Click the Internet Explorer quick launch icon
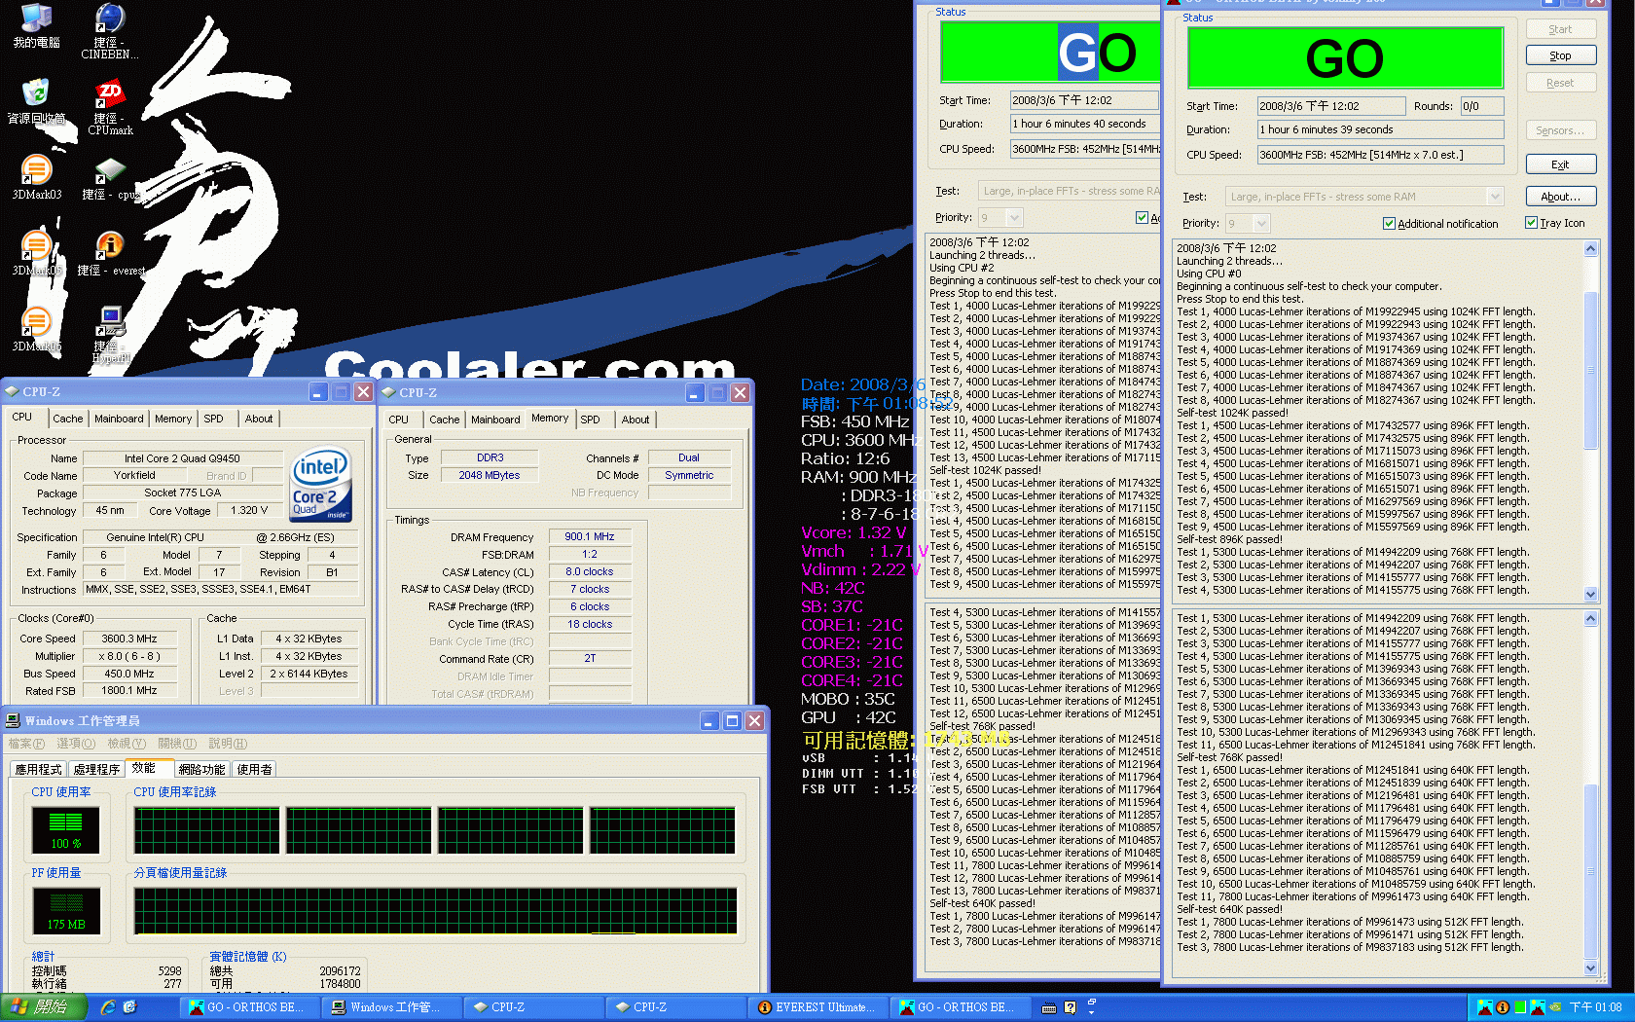1635x1022 pixels. [108, 1007]
